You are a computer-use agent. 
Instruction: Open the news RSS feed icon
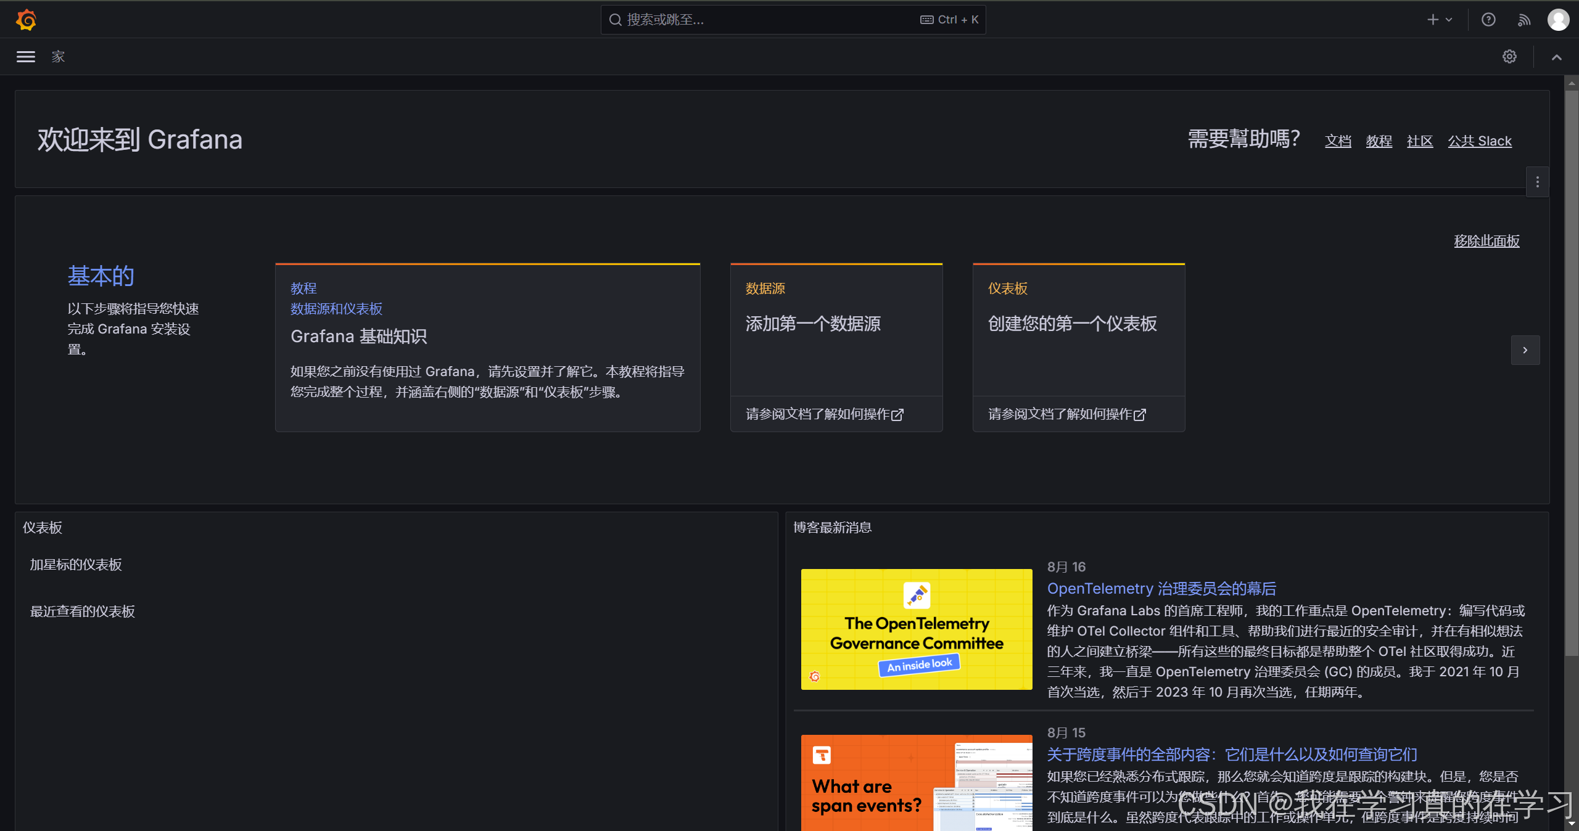(1523, 20)
